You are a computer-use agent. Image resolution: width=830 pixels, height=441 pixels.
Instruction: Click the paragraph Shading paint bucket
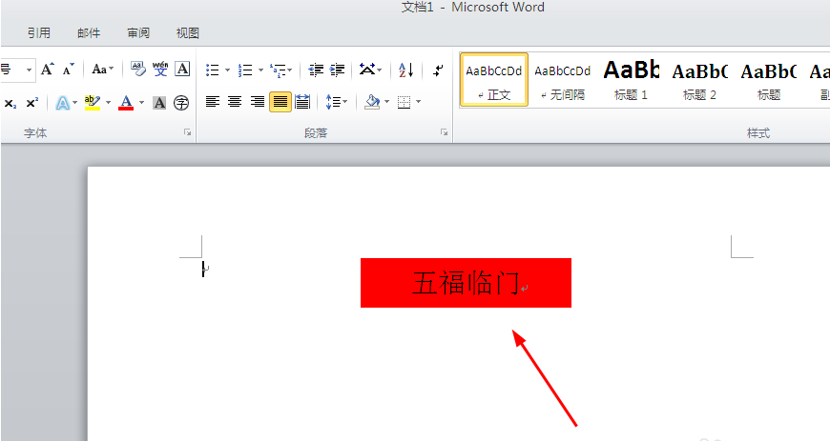point(373,102)
